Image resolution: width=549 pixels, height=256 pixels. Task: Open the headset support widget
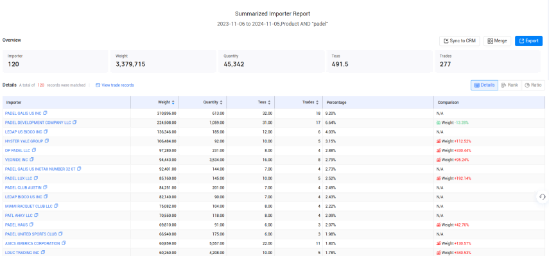coord(543,196)
